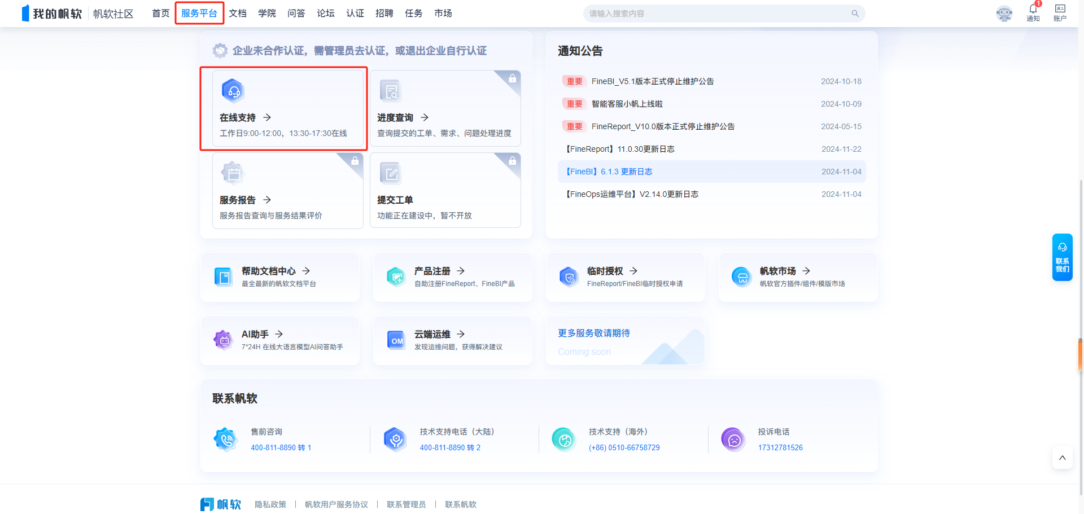
Task: Open the 认证 nav tab
Action: 355,14
